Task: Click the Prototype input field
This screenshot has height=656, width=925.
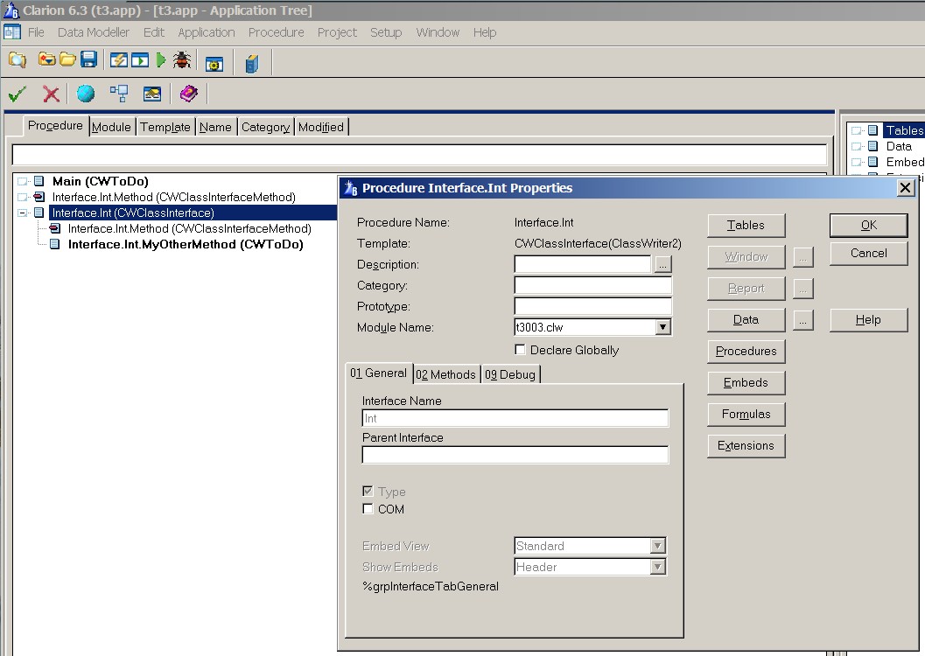Action: [x=592, y=306]
